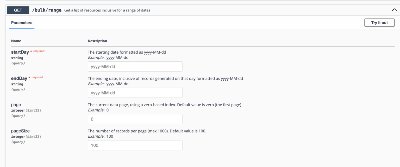Click the endDay input field
Viewport: 400px width, 167px height.
[x=135, y=93]
